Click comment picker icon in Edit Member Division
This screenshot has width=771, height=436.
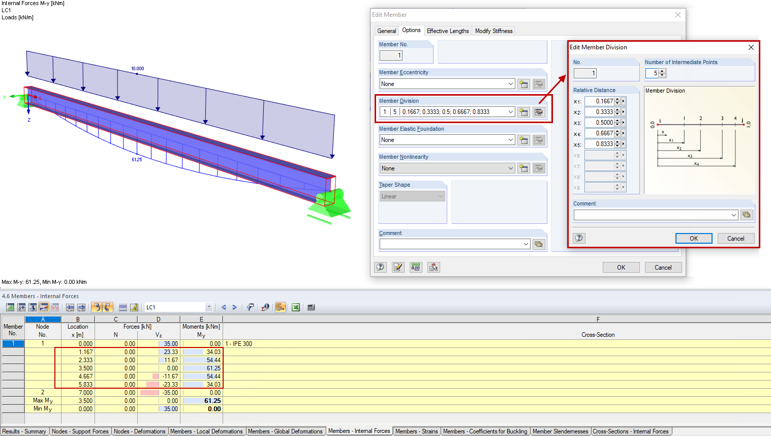click(x=747, y=215)
